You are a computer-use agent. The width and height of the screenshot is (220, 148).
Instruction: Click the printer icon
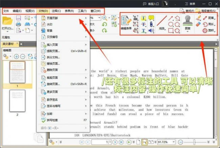[18, 24]
